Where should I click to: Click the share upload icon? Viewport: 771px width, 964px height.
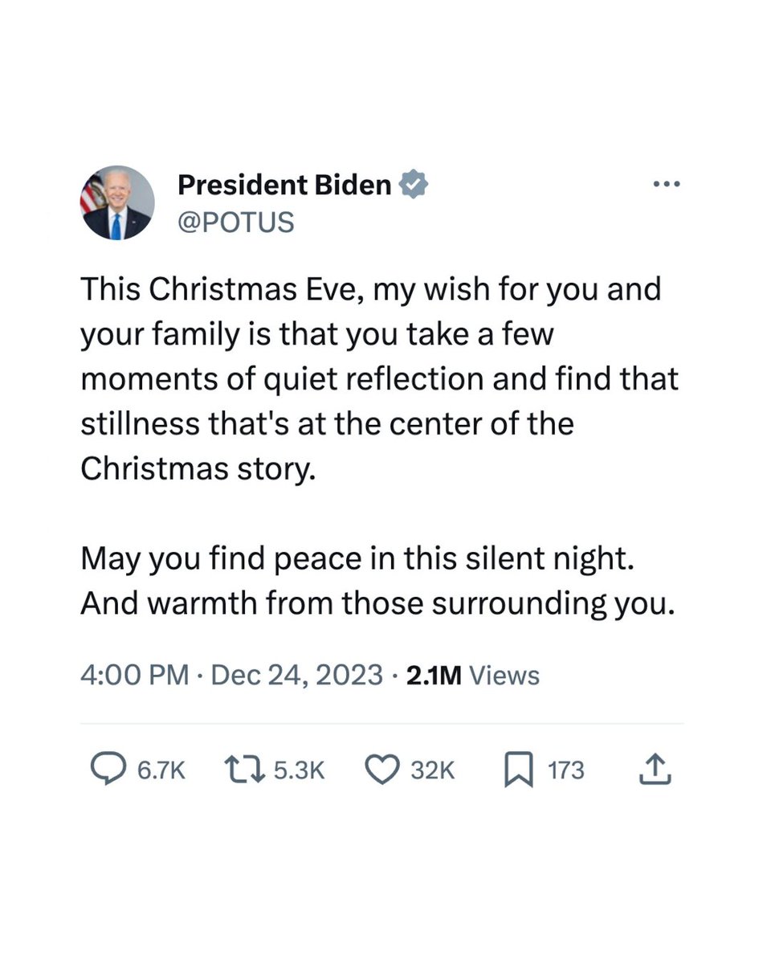[655, 770]
